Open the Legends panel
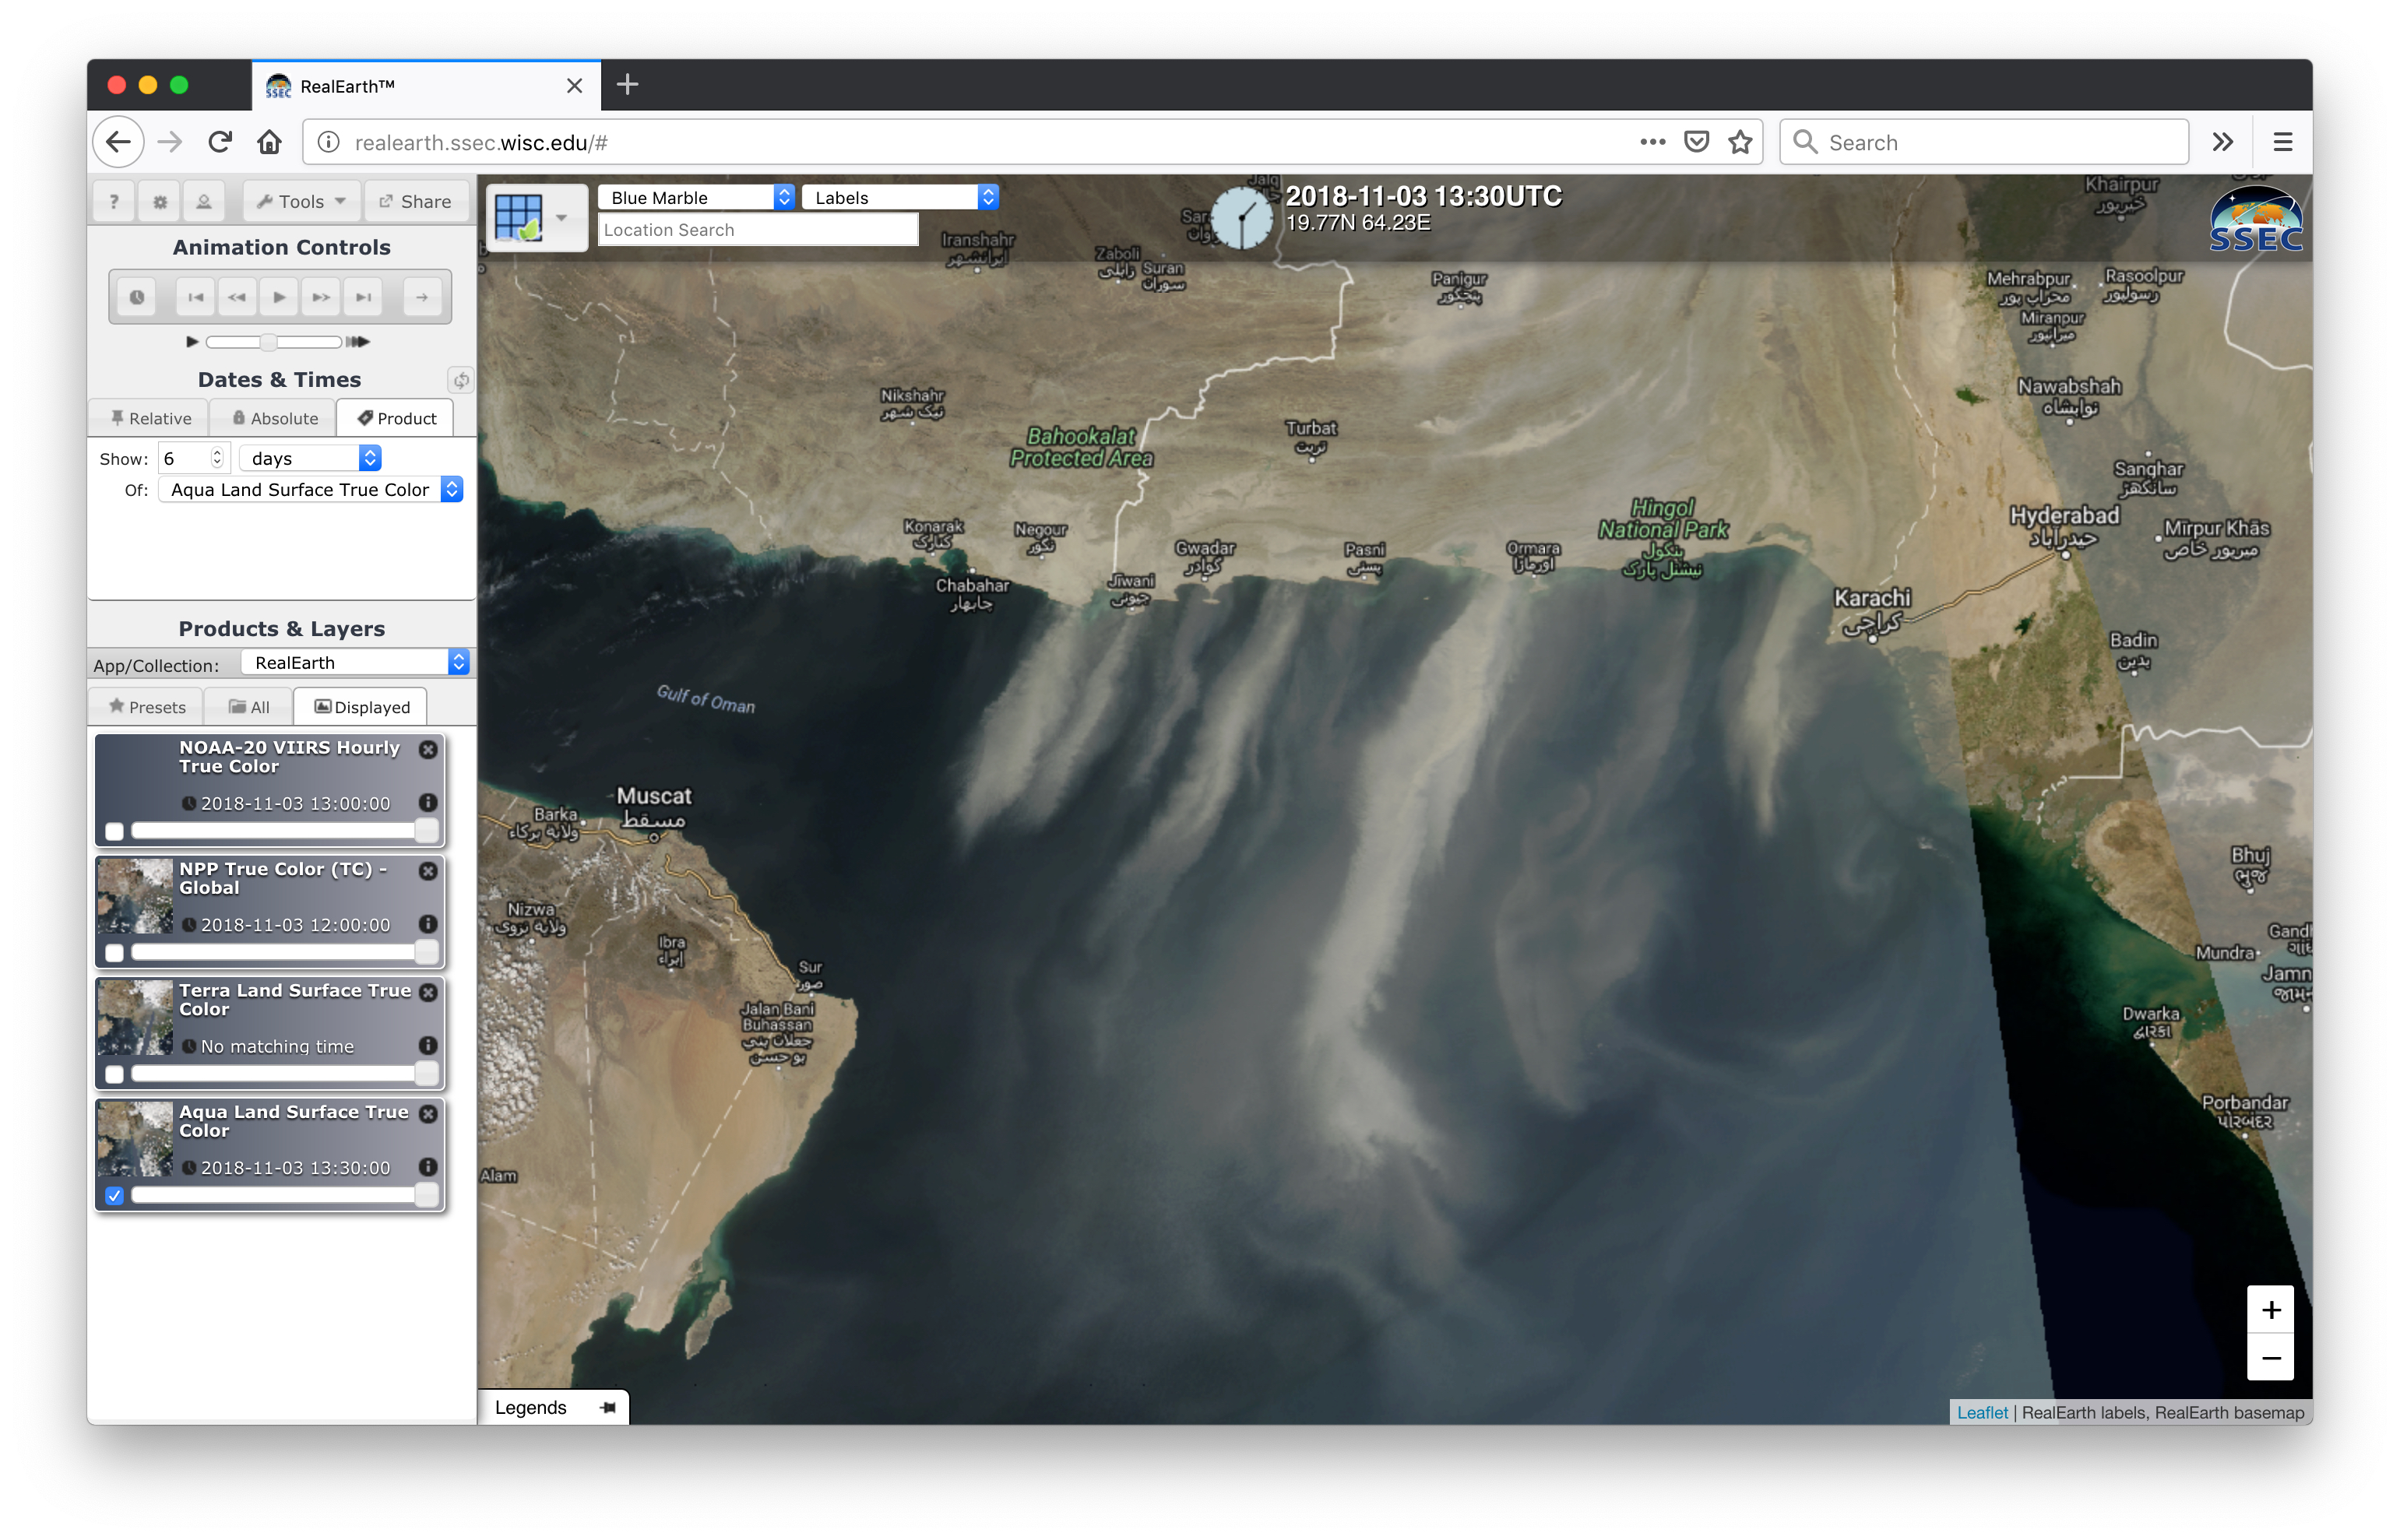This screenshot has width=2400, height=1540. [x=531, y=1407]
